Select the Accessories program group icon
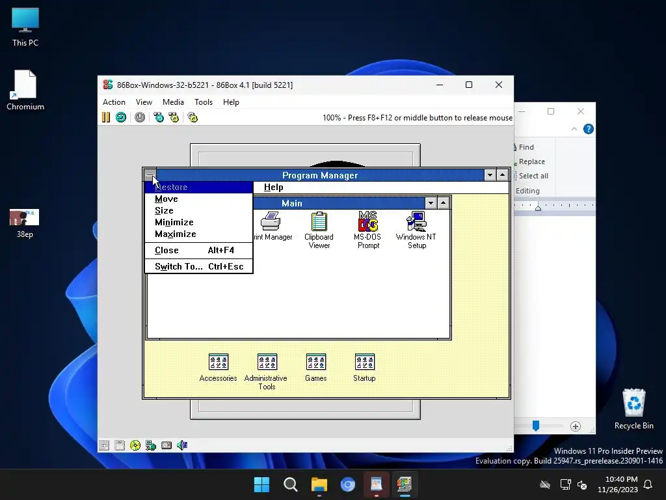Viewport: 666px width, 500px height. [219, 368]
